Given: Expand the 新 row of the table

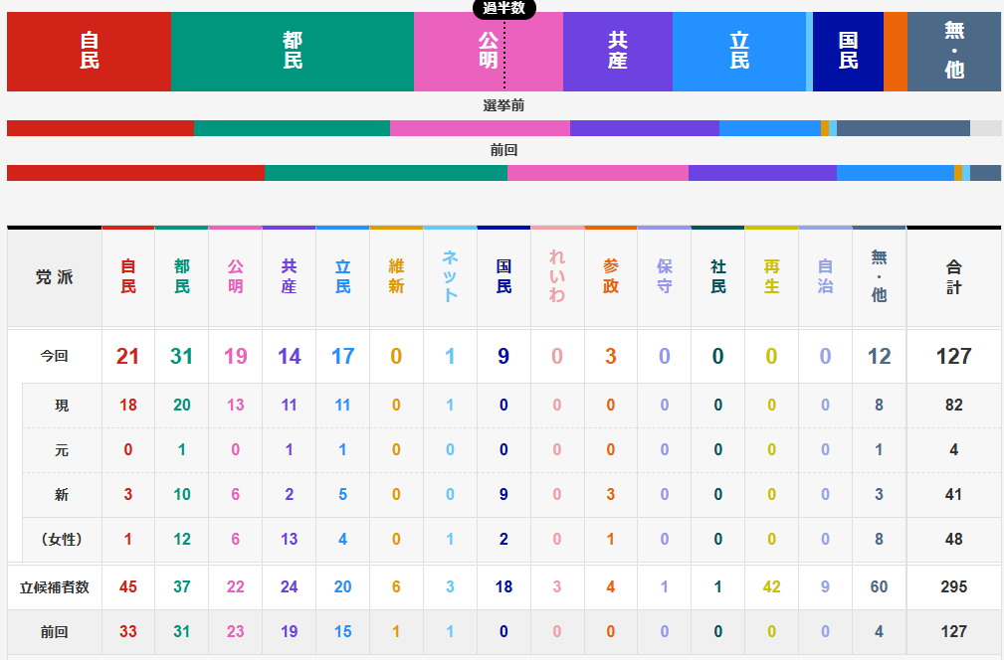Looking at the screenshot, I should (54, 495).
